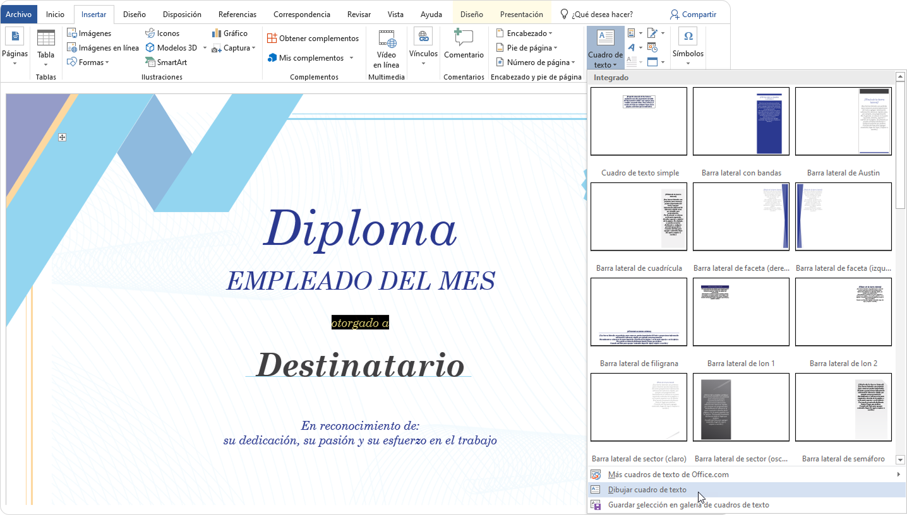This screenshot has width=907, height=515.
Task: Click the Compartir button
Action: click(x=693, y=15)
